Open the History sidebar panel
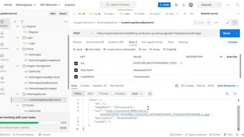This screenshot has height=137, width=244. click(2, 91)
